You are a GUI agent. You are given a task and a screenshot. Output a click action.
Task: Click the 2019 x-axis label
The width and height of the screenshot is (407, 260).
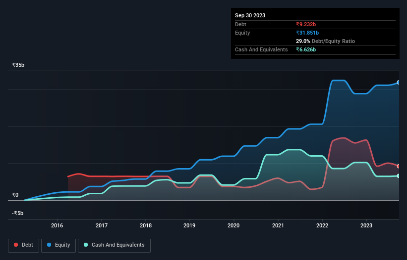[189, 225]
